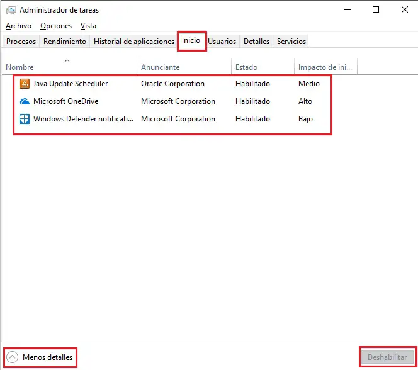The height and width of the screenshot is (370, 418).
Task: Click Habilitado in the Windows Defender row
Action: [x=252, y=119]
